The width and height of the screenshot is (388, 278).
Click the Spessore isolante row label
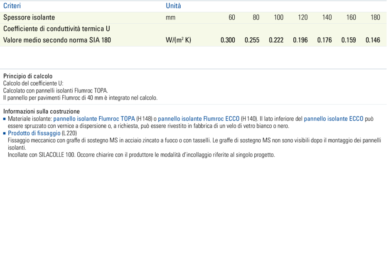(x=29, y=17)
